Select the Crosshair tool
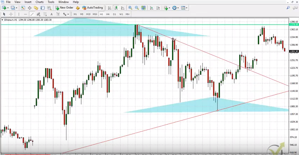299x155 pixels. [x=11, y=14]
